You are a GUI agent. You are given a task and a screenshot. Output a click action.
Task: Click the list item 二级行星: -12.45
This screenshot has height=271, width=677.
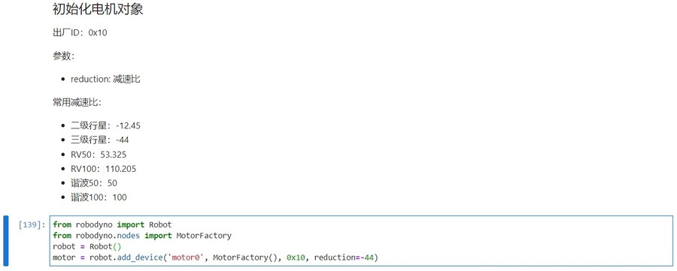coord(106,126)
